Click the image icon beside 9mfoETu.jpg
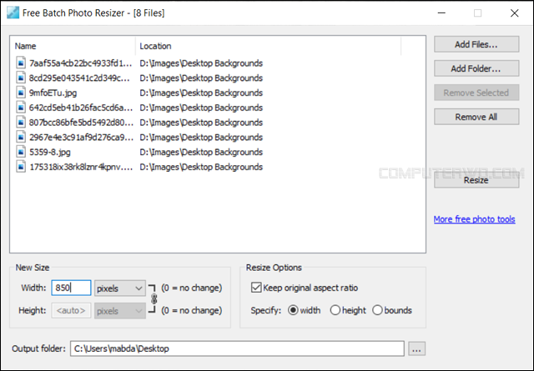This screenshot has width=534, height=371. click(x=21, y=93)
